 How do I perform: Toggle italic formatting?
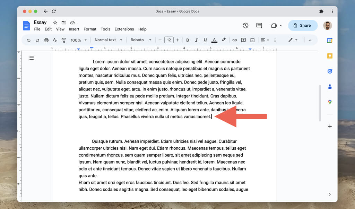tap(196, 40)
